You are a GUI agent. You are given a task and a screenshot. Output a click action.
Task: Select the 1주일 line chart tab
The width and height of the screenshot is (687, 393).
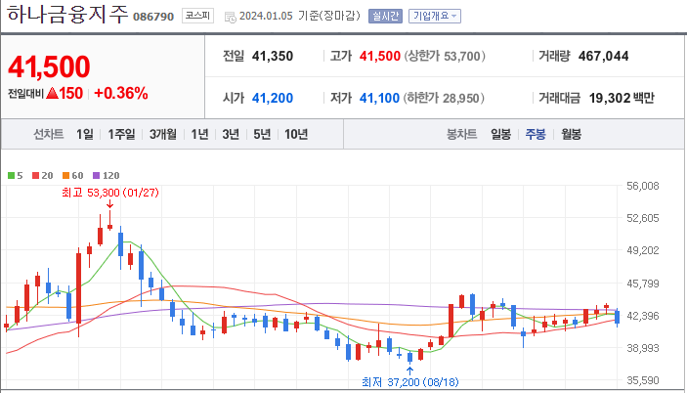tap(121, 134)
